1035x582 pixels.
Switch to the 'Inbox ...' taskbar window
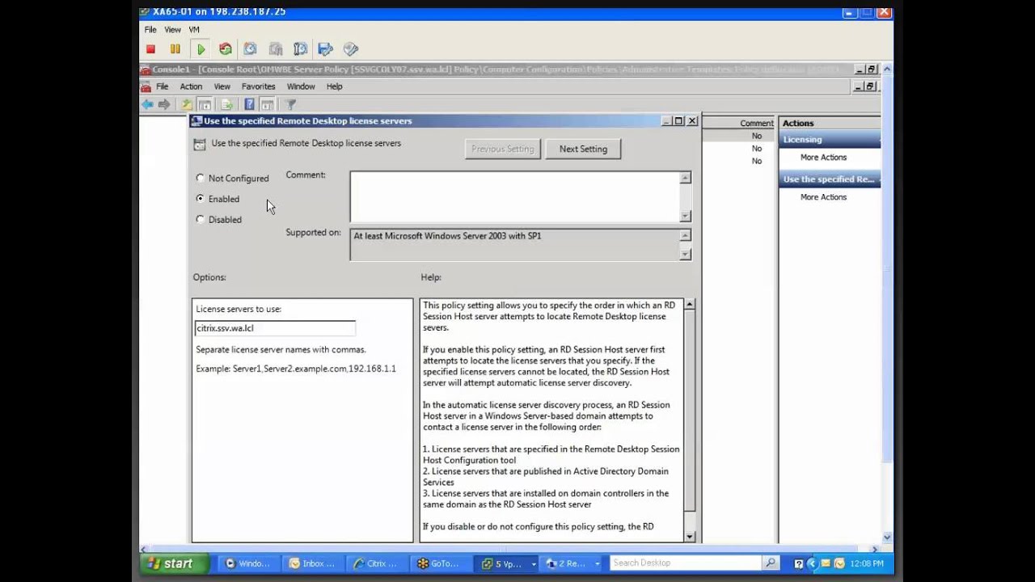[x=312, y=563]
